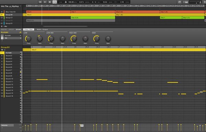Select Group C1 in the arranger
This screenshot has width=206, height=132.
click(11, 18)
